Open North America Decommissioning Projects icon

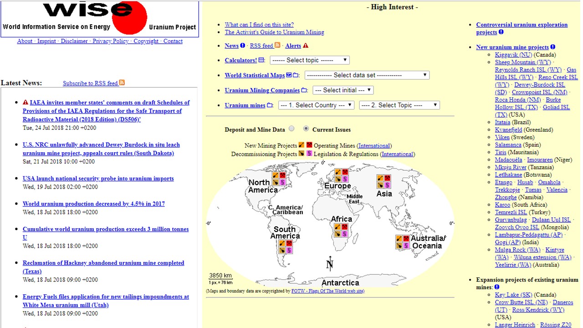276,182
